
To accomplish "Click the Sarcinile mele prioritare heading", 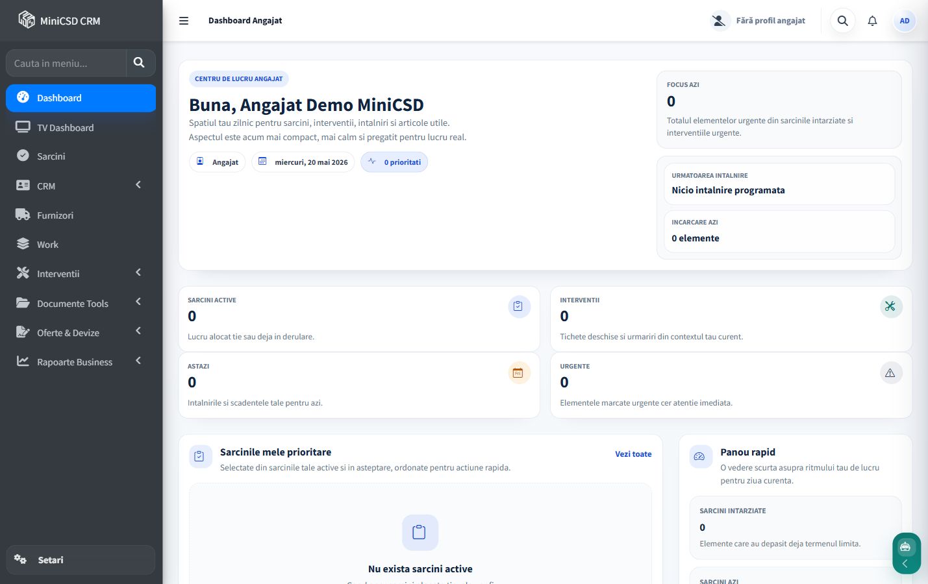I will (275, 452).
